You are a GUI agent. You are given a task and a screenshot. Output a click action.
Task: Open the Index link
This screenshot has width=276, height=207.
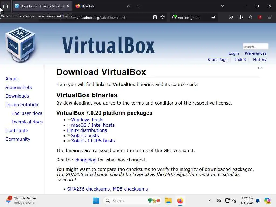pyautogui.click(x=240, y=60)
